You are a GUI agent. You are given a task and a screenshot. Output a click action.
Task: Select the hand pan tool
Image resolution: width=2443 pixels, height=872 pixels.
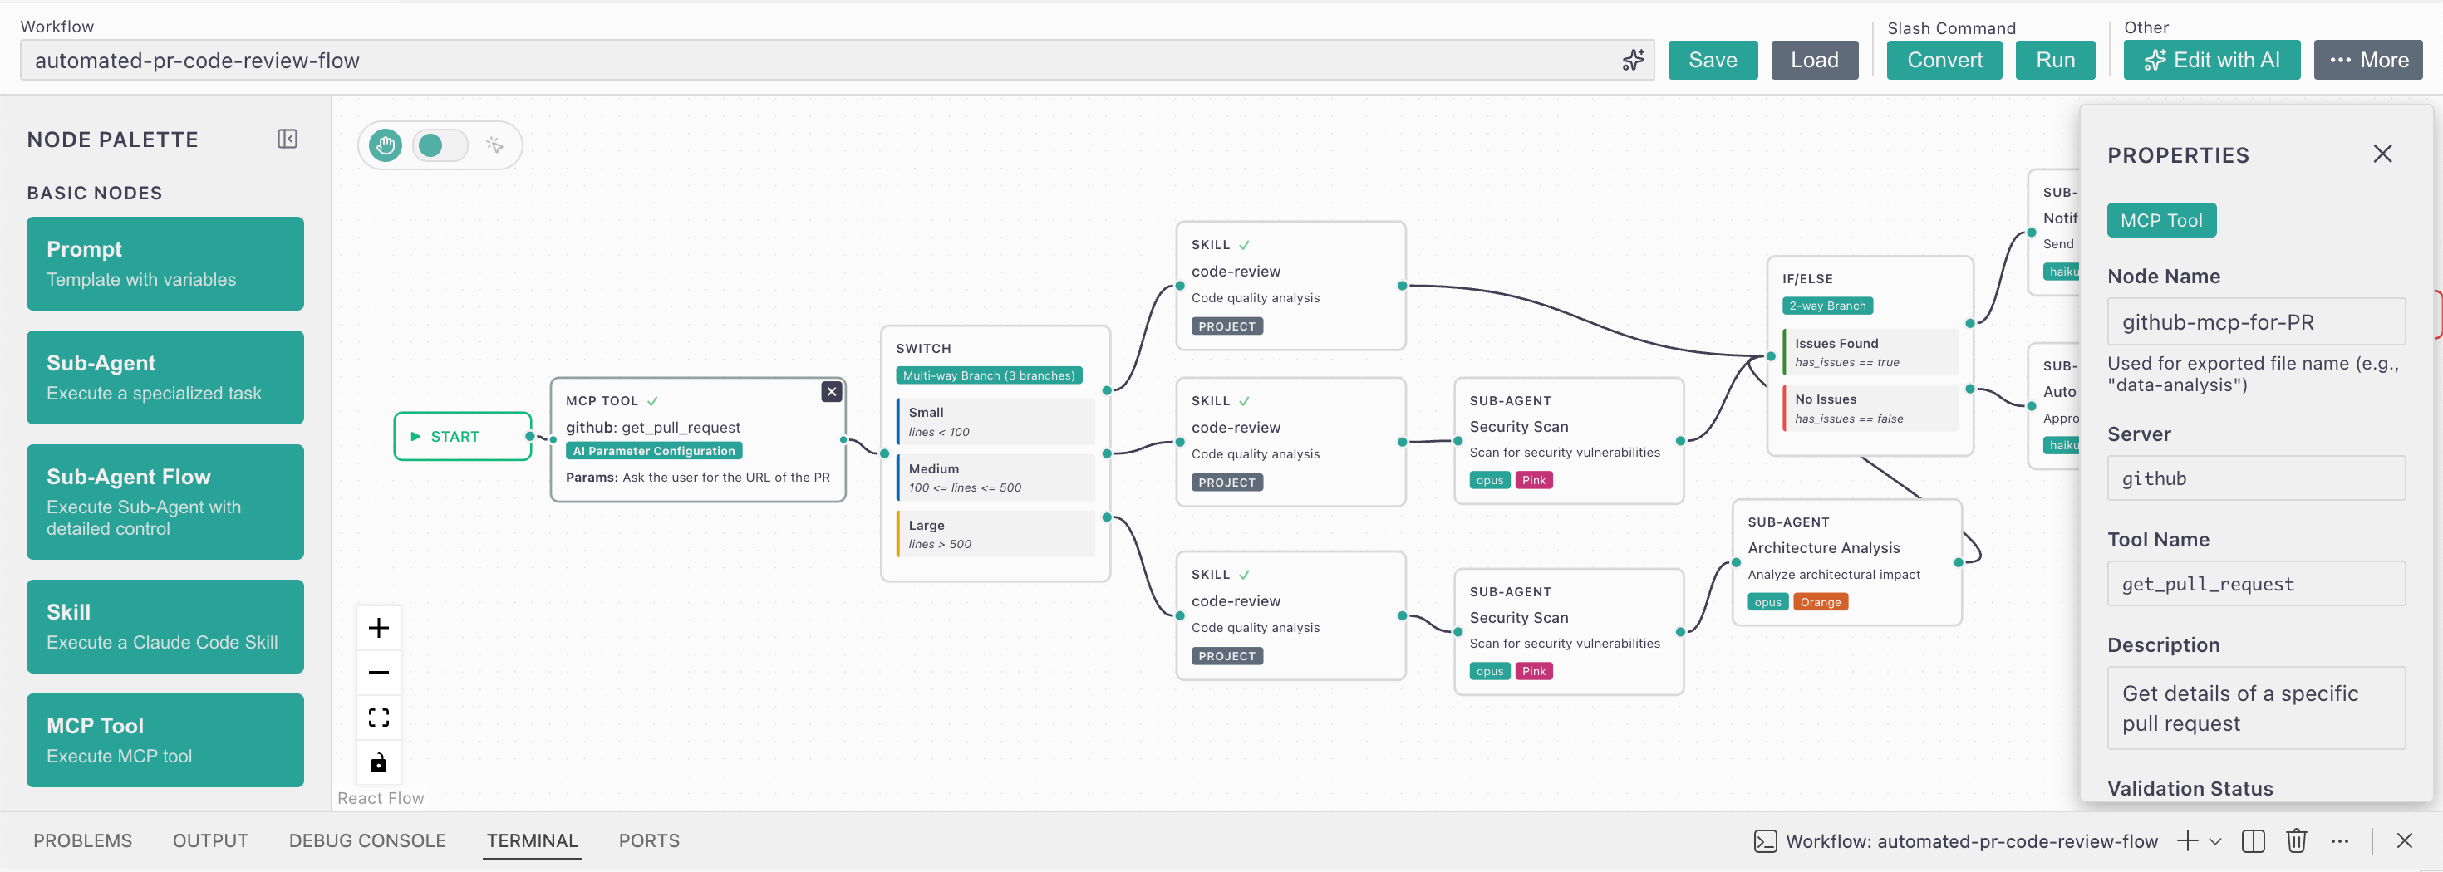[385, 145]
